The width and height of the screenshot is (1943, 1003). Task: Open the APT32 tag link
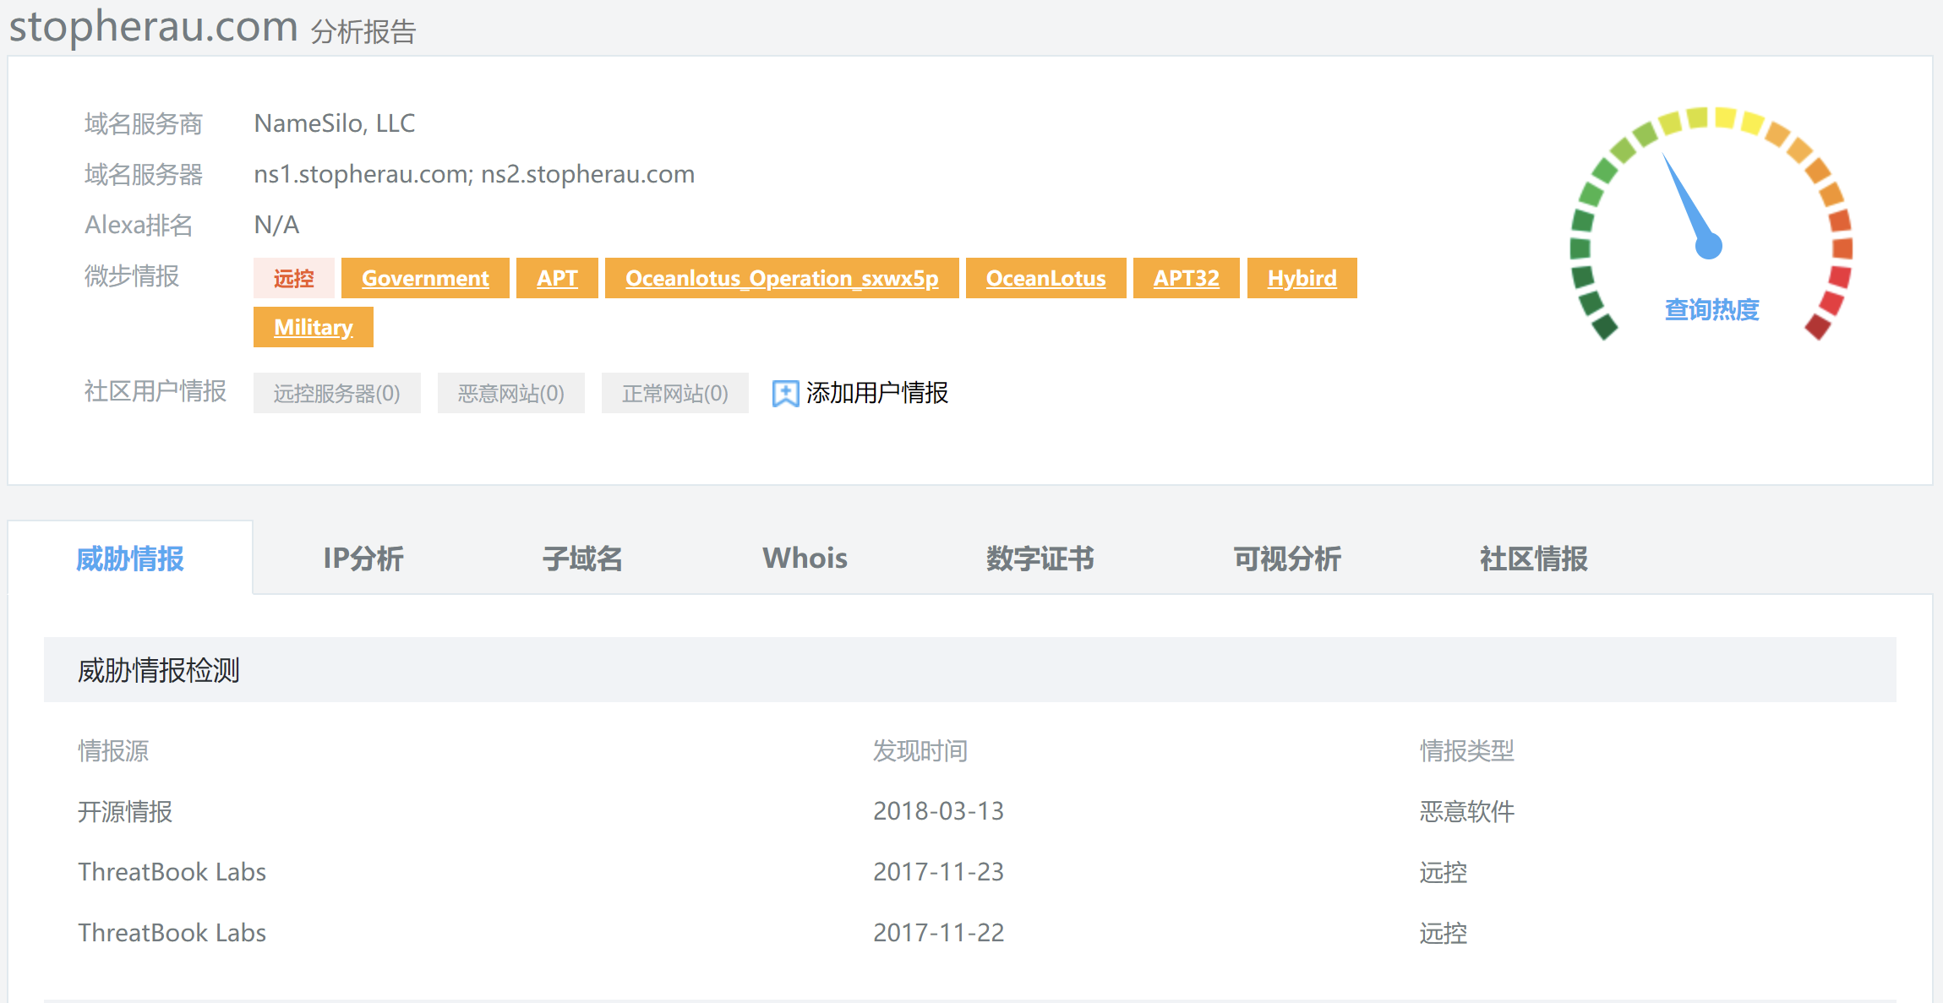coord(1186,278)
